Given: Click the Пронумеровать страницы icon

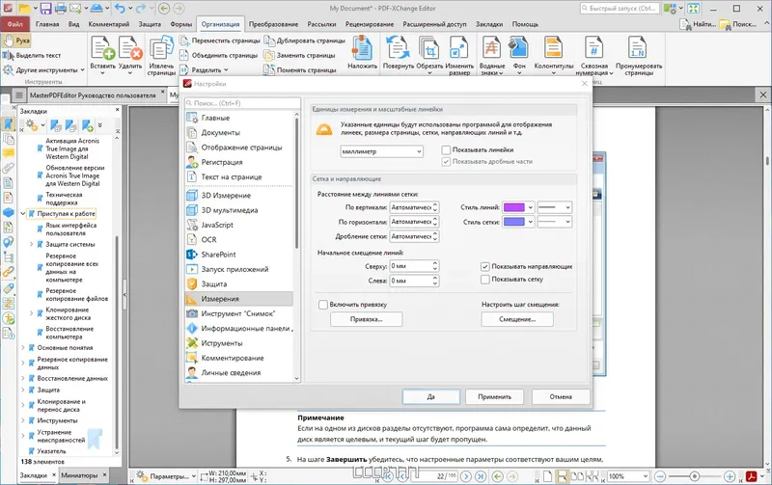Looking at the screenshot, I should tap(638, 48).
